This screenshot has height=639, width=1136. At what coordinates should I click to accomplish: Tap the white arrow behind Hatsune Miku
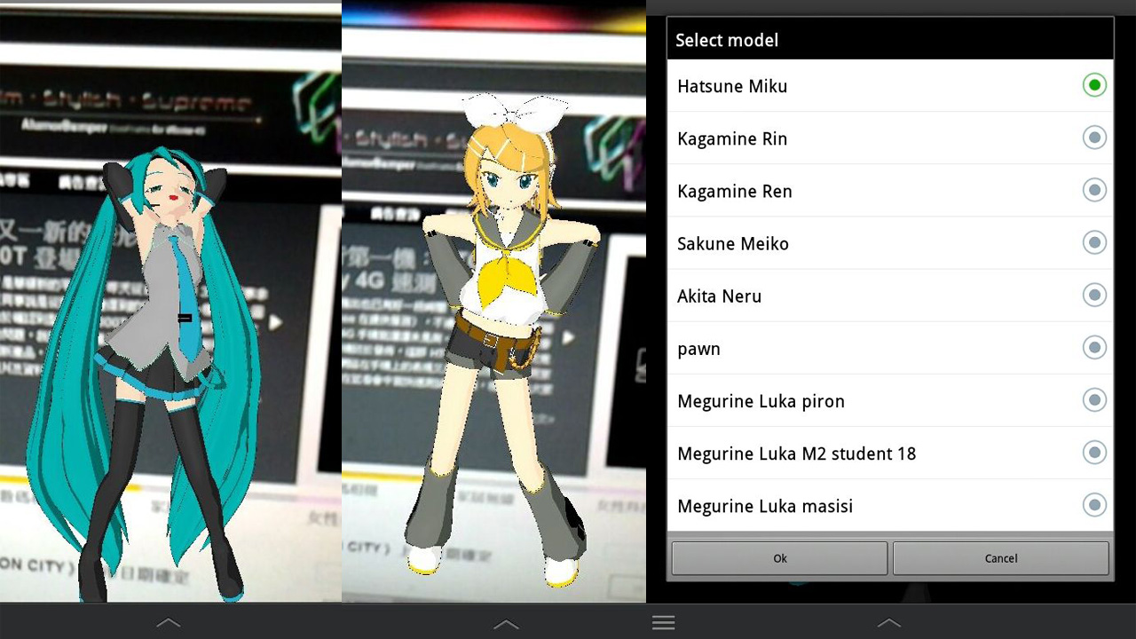point(276,322)
